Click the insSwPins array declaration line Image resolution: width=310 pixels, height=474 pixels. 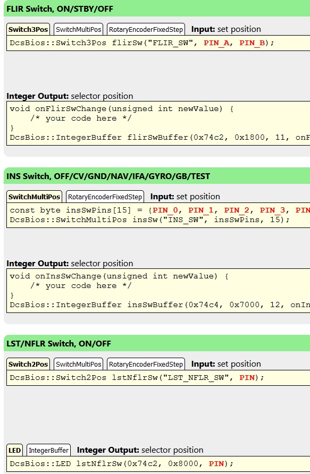pyautogui.click(x=160, y=210)
